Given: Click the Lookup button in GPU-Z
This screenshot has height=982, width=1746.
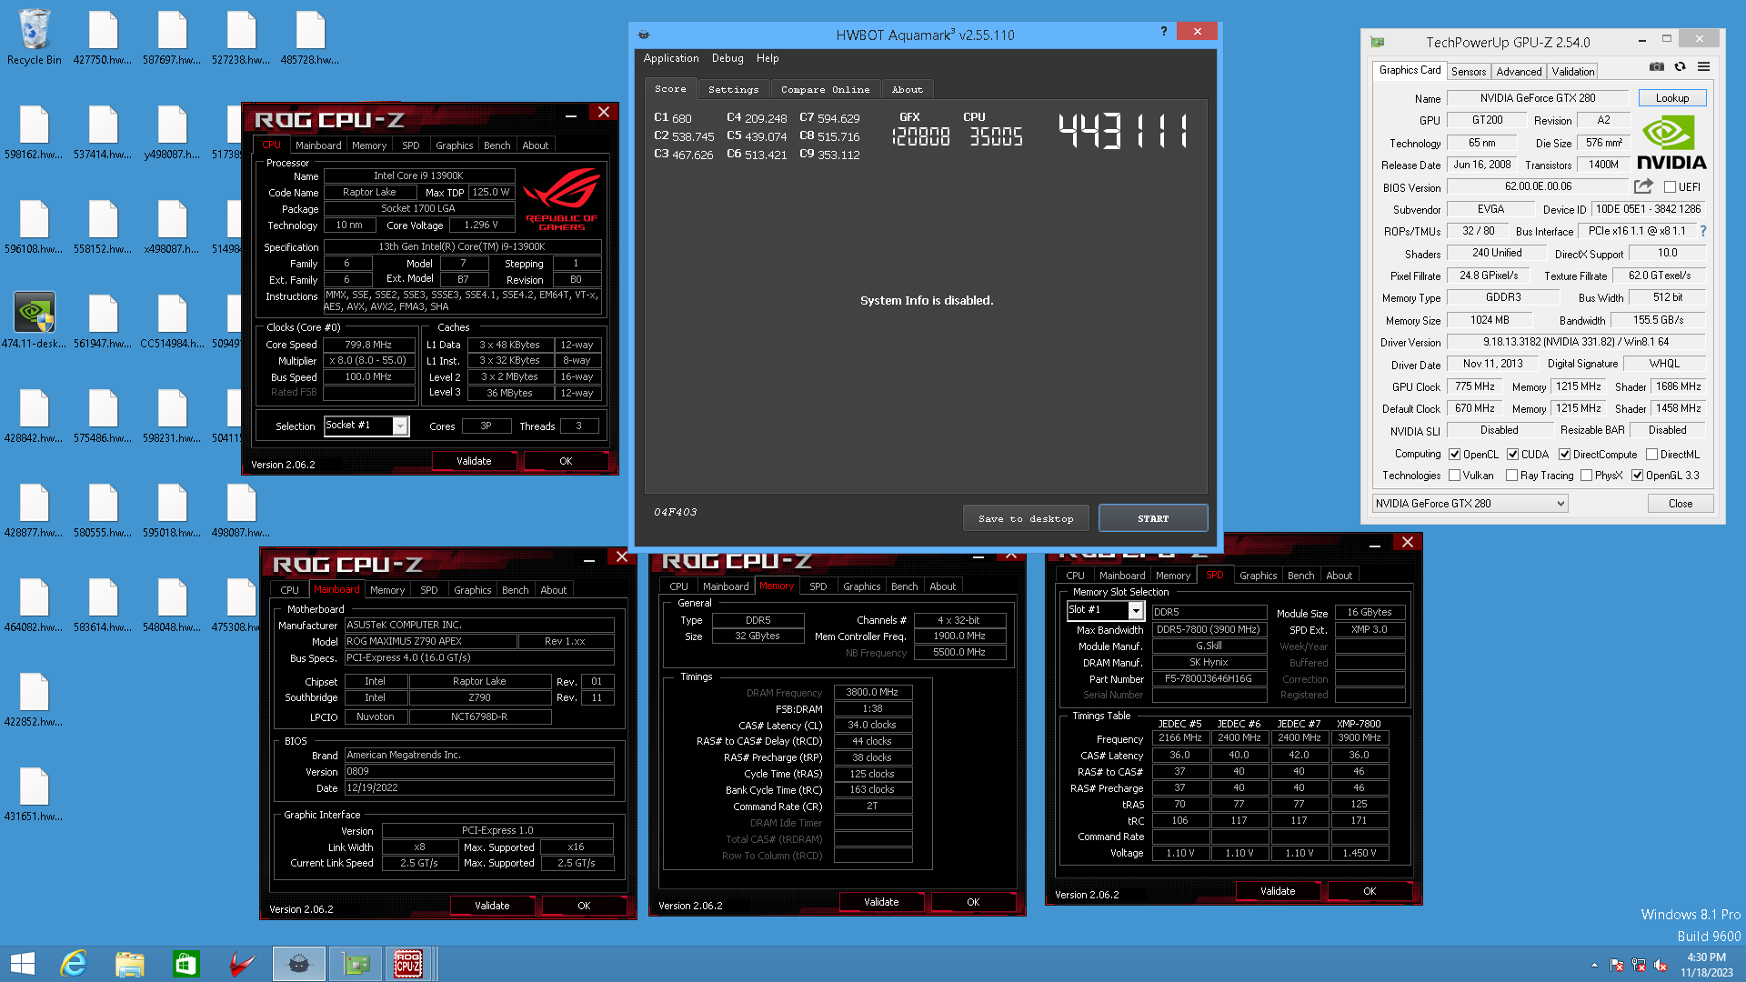Looking at the screenshot, I should tap(1671, 98).
